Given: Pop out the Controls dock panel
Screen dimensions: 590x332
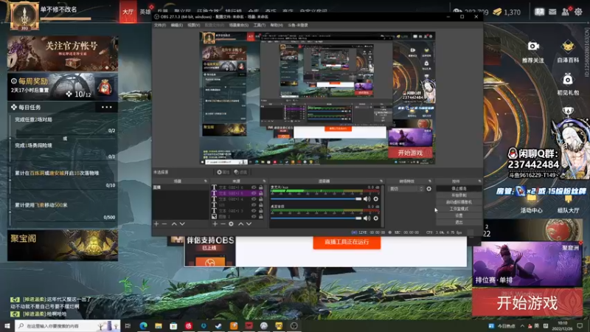Looking at the screenshot, I should pos(479,181).
